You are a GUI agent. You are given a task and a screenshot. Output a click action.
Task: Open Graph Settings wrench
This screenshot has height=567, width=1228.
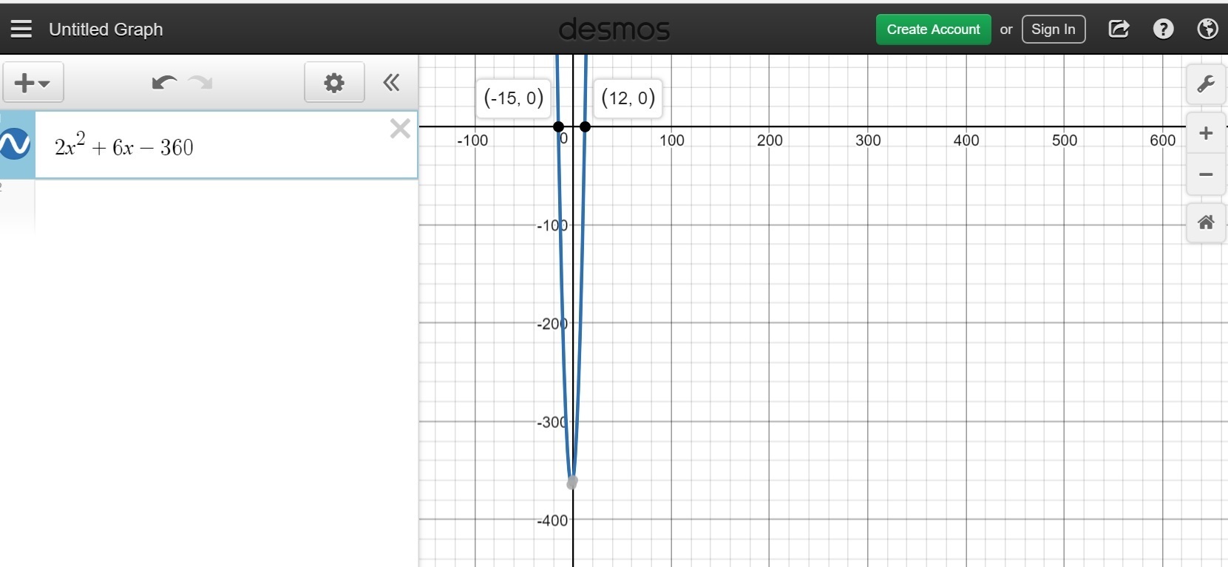[1207, 84]
